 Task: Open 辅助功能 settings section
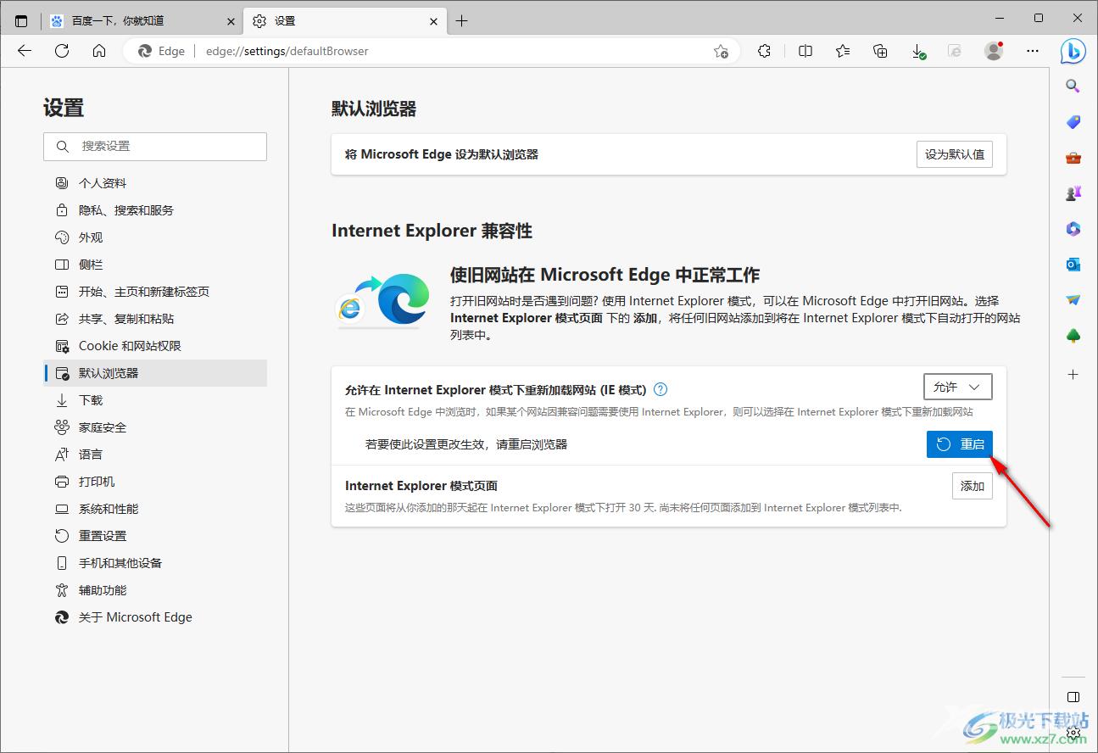pyautogui.click(x=156, y=590)
